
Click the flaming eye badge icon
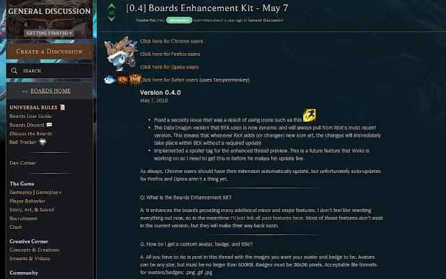tap(123, 80)
